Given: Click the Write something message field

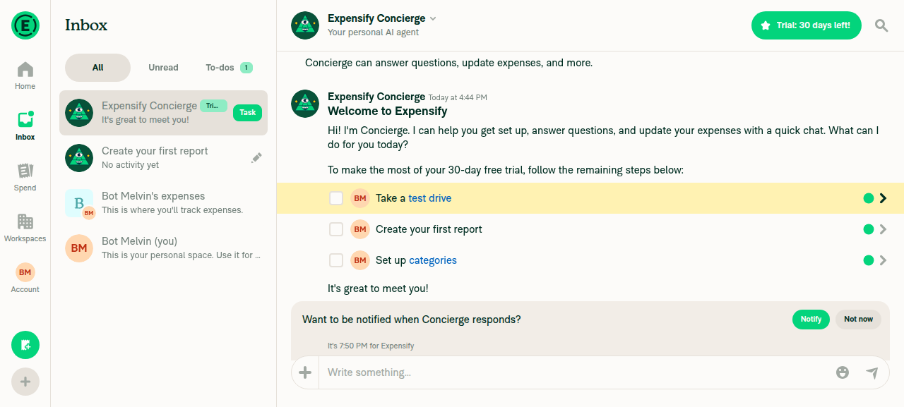Looking at the screenshot, I should click(x=573, y=372).
